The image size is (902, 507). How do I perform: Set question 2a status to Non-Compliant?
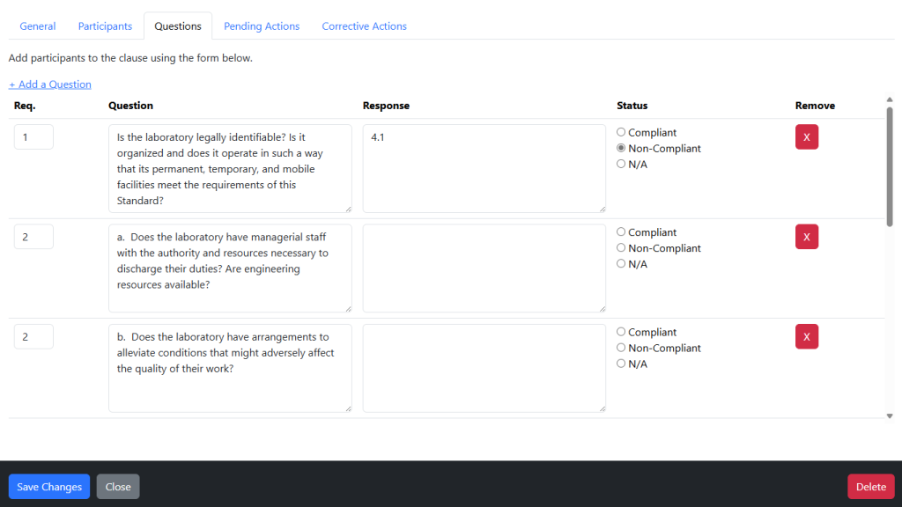click(x=621, y=247)
